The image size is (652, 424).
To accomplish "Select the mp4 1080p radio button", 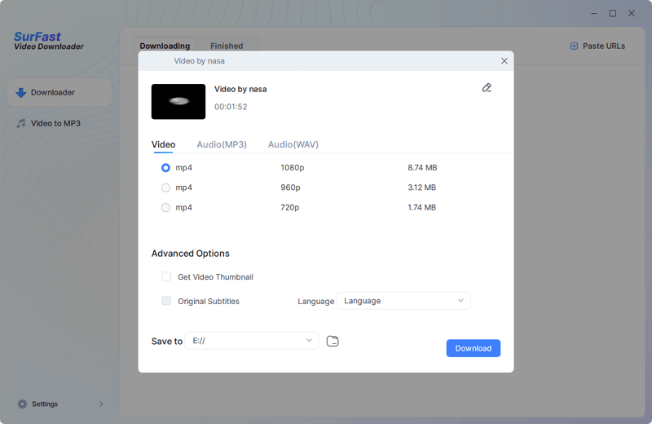I will tap(165, 168).
